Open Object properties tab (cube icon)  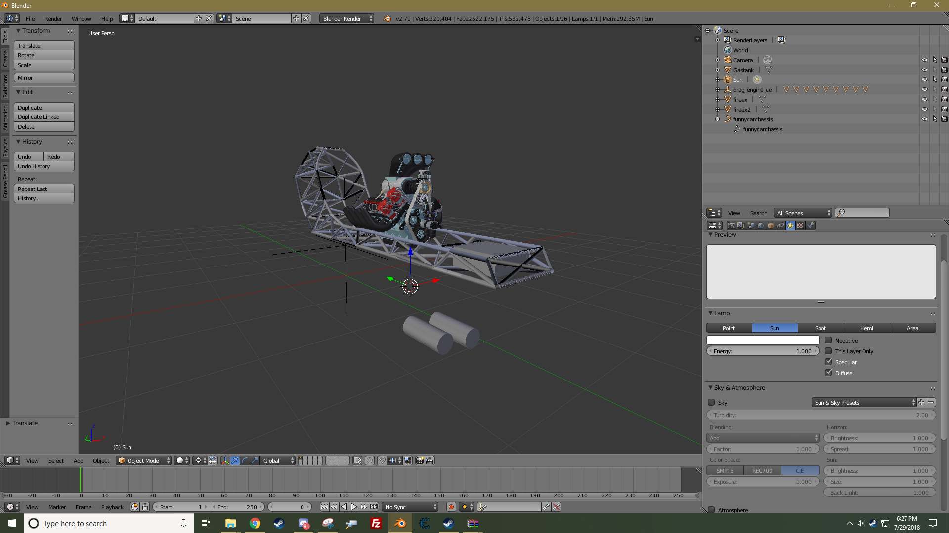[771, 226]
